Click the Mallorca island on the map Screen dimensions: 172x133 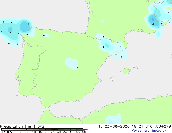(126, 71)
